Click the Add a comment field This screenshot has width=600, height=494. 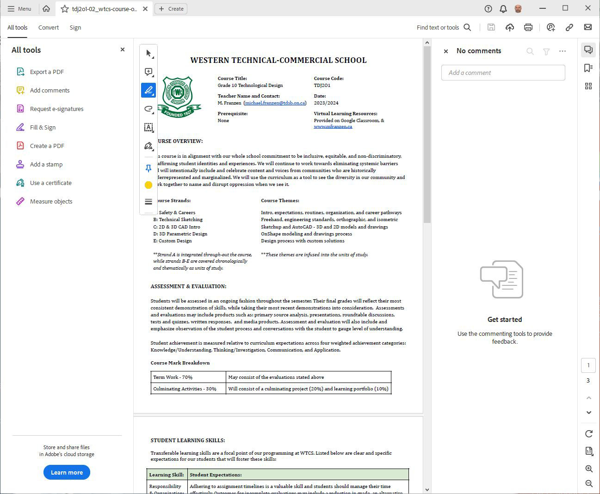(503, 73)
